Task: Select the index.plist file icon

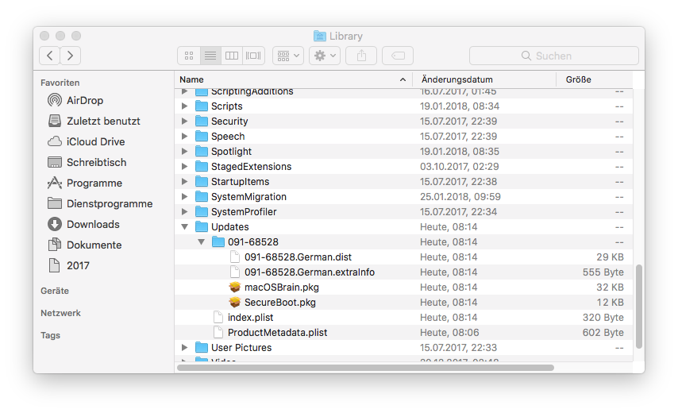Action: pyautogui.click(x=218, y=318)
